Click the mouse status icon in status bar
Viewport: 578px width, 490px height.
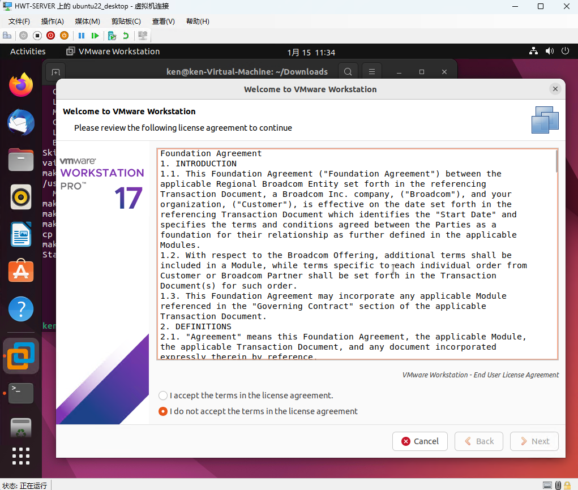558,485
